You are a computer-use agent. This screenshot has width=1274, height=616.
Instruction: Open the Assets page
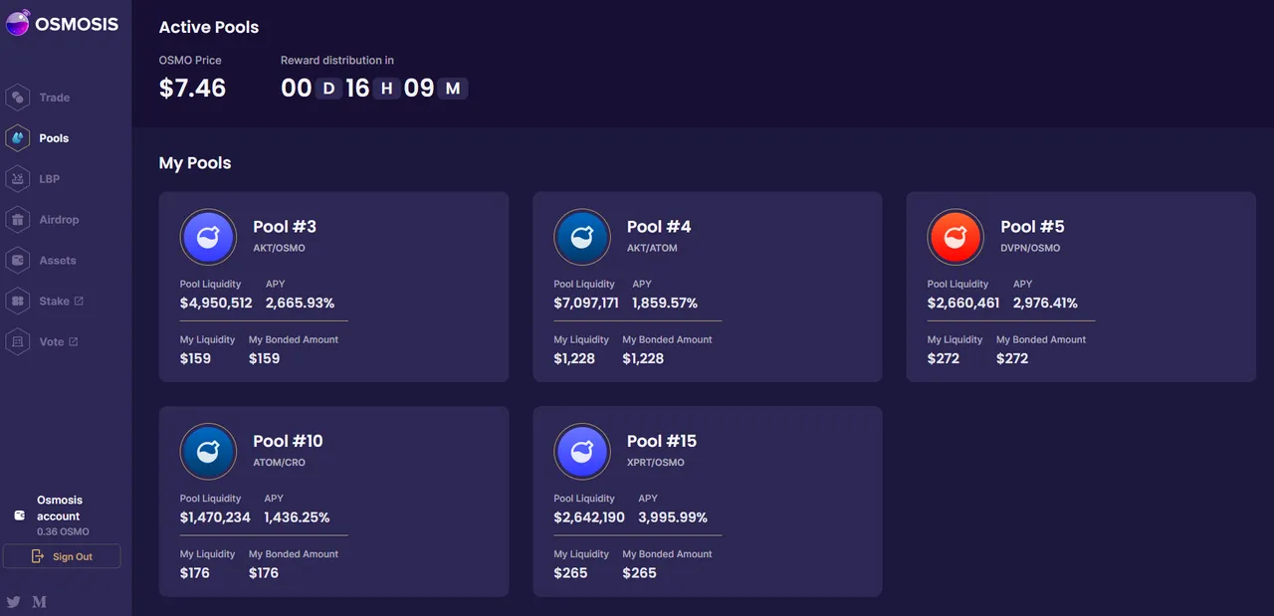click(x=58, y=261)
